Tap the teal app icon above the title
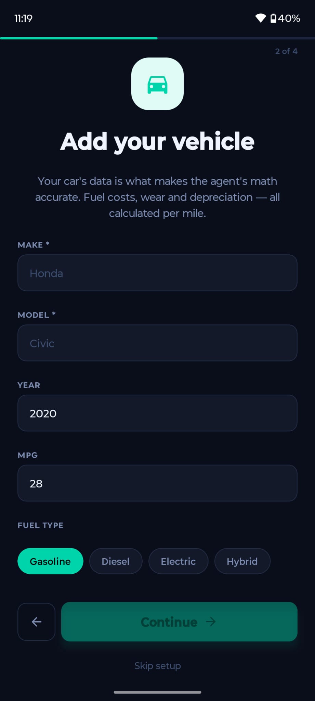Screen dimensions: 315x701 [157, 84]
